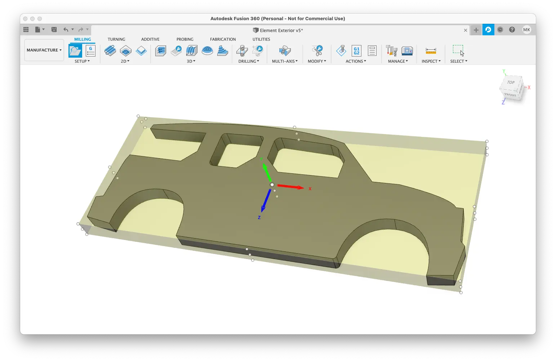Click the TOP face of the ViewCube
The image size is (556, 361).
tap(511, 83)
